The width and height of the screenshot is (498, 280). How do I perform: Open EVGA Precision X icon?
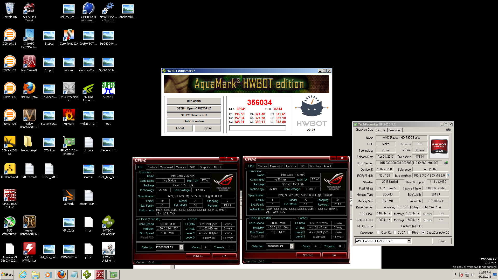coord(69,92)
